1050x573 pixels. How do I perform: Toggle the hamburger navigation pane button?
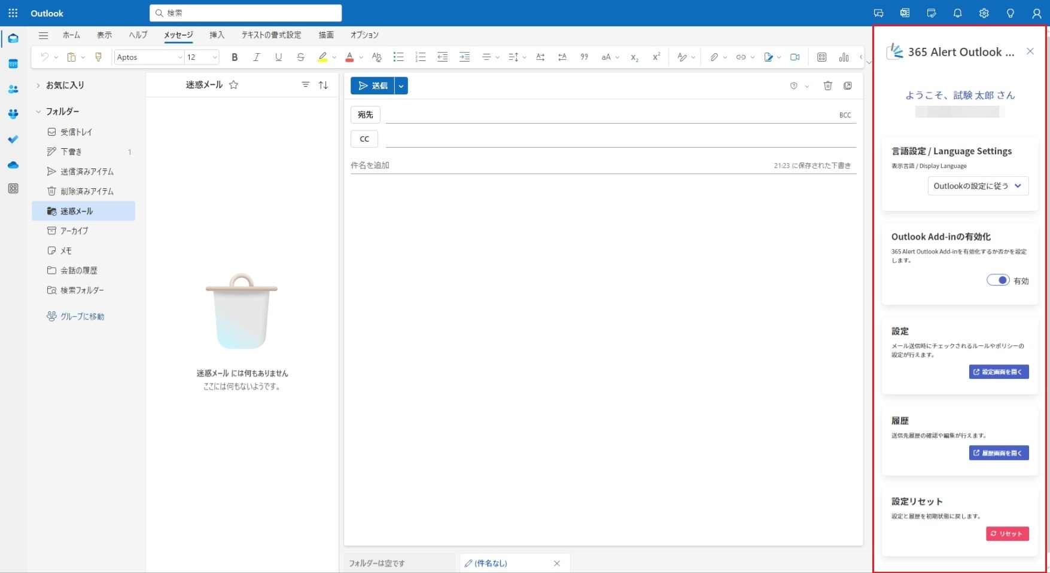click(x=43, y=35)
